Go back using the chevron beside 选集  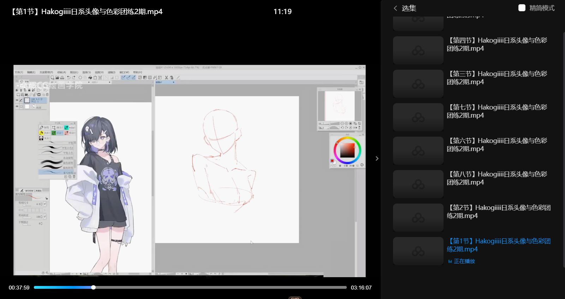point(395,8)
